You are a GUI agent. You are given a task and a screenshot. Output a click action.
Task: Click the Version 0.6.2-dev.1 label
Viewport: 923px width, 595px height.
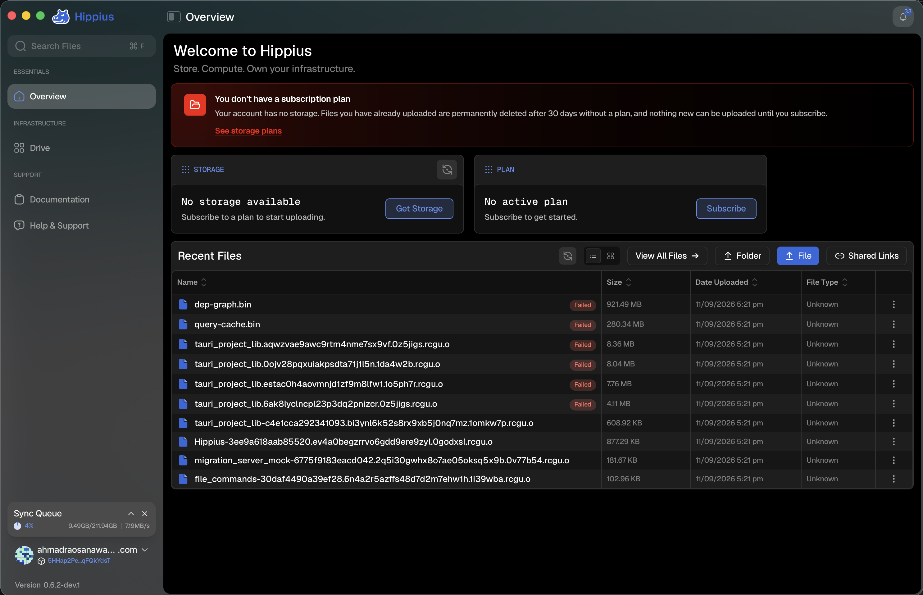pyautogui.click(x=48, y=585)
